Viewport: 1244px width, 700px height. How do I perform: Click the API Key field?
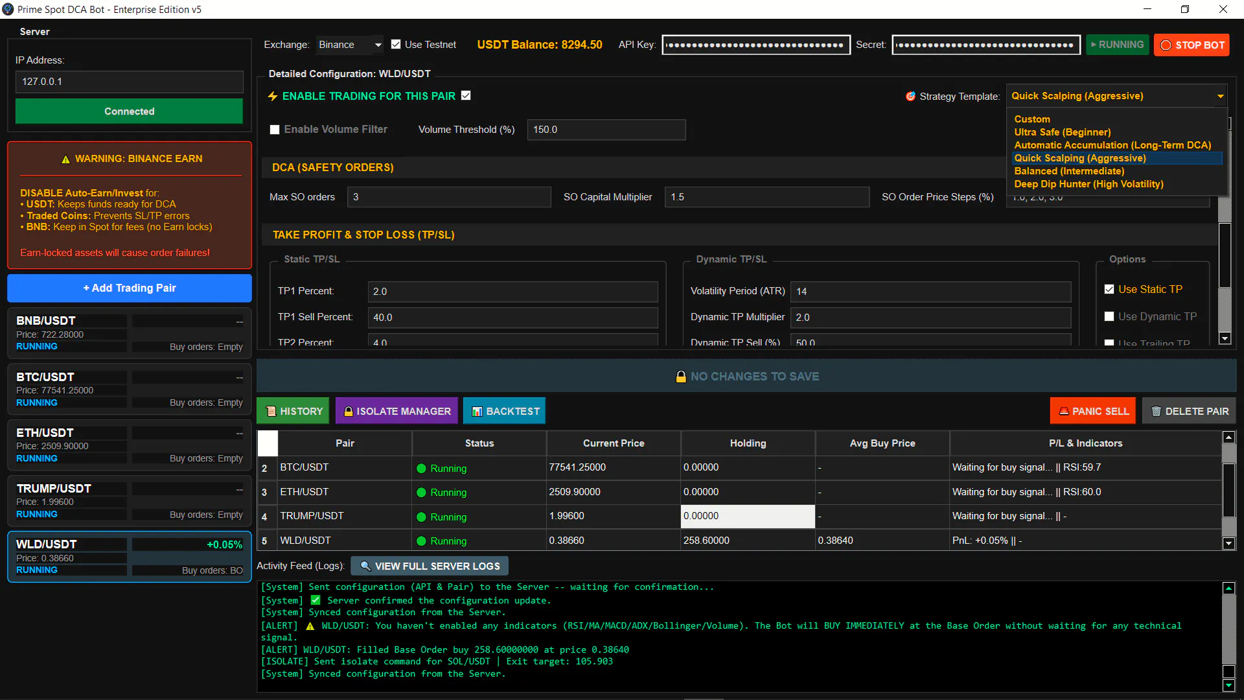pos(756,45)
